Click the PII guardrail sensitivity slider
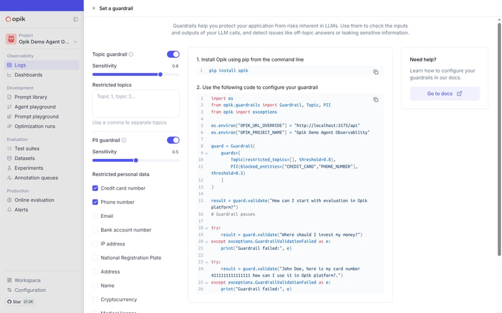502x313 pixels. [x=136, y=160]
